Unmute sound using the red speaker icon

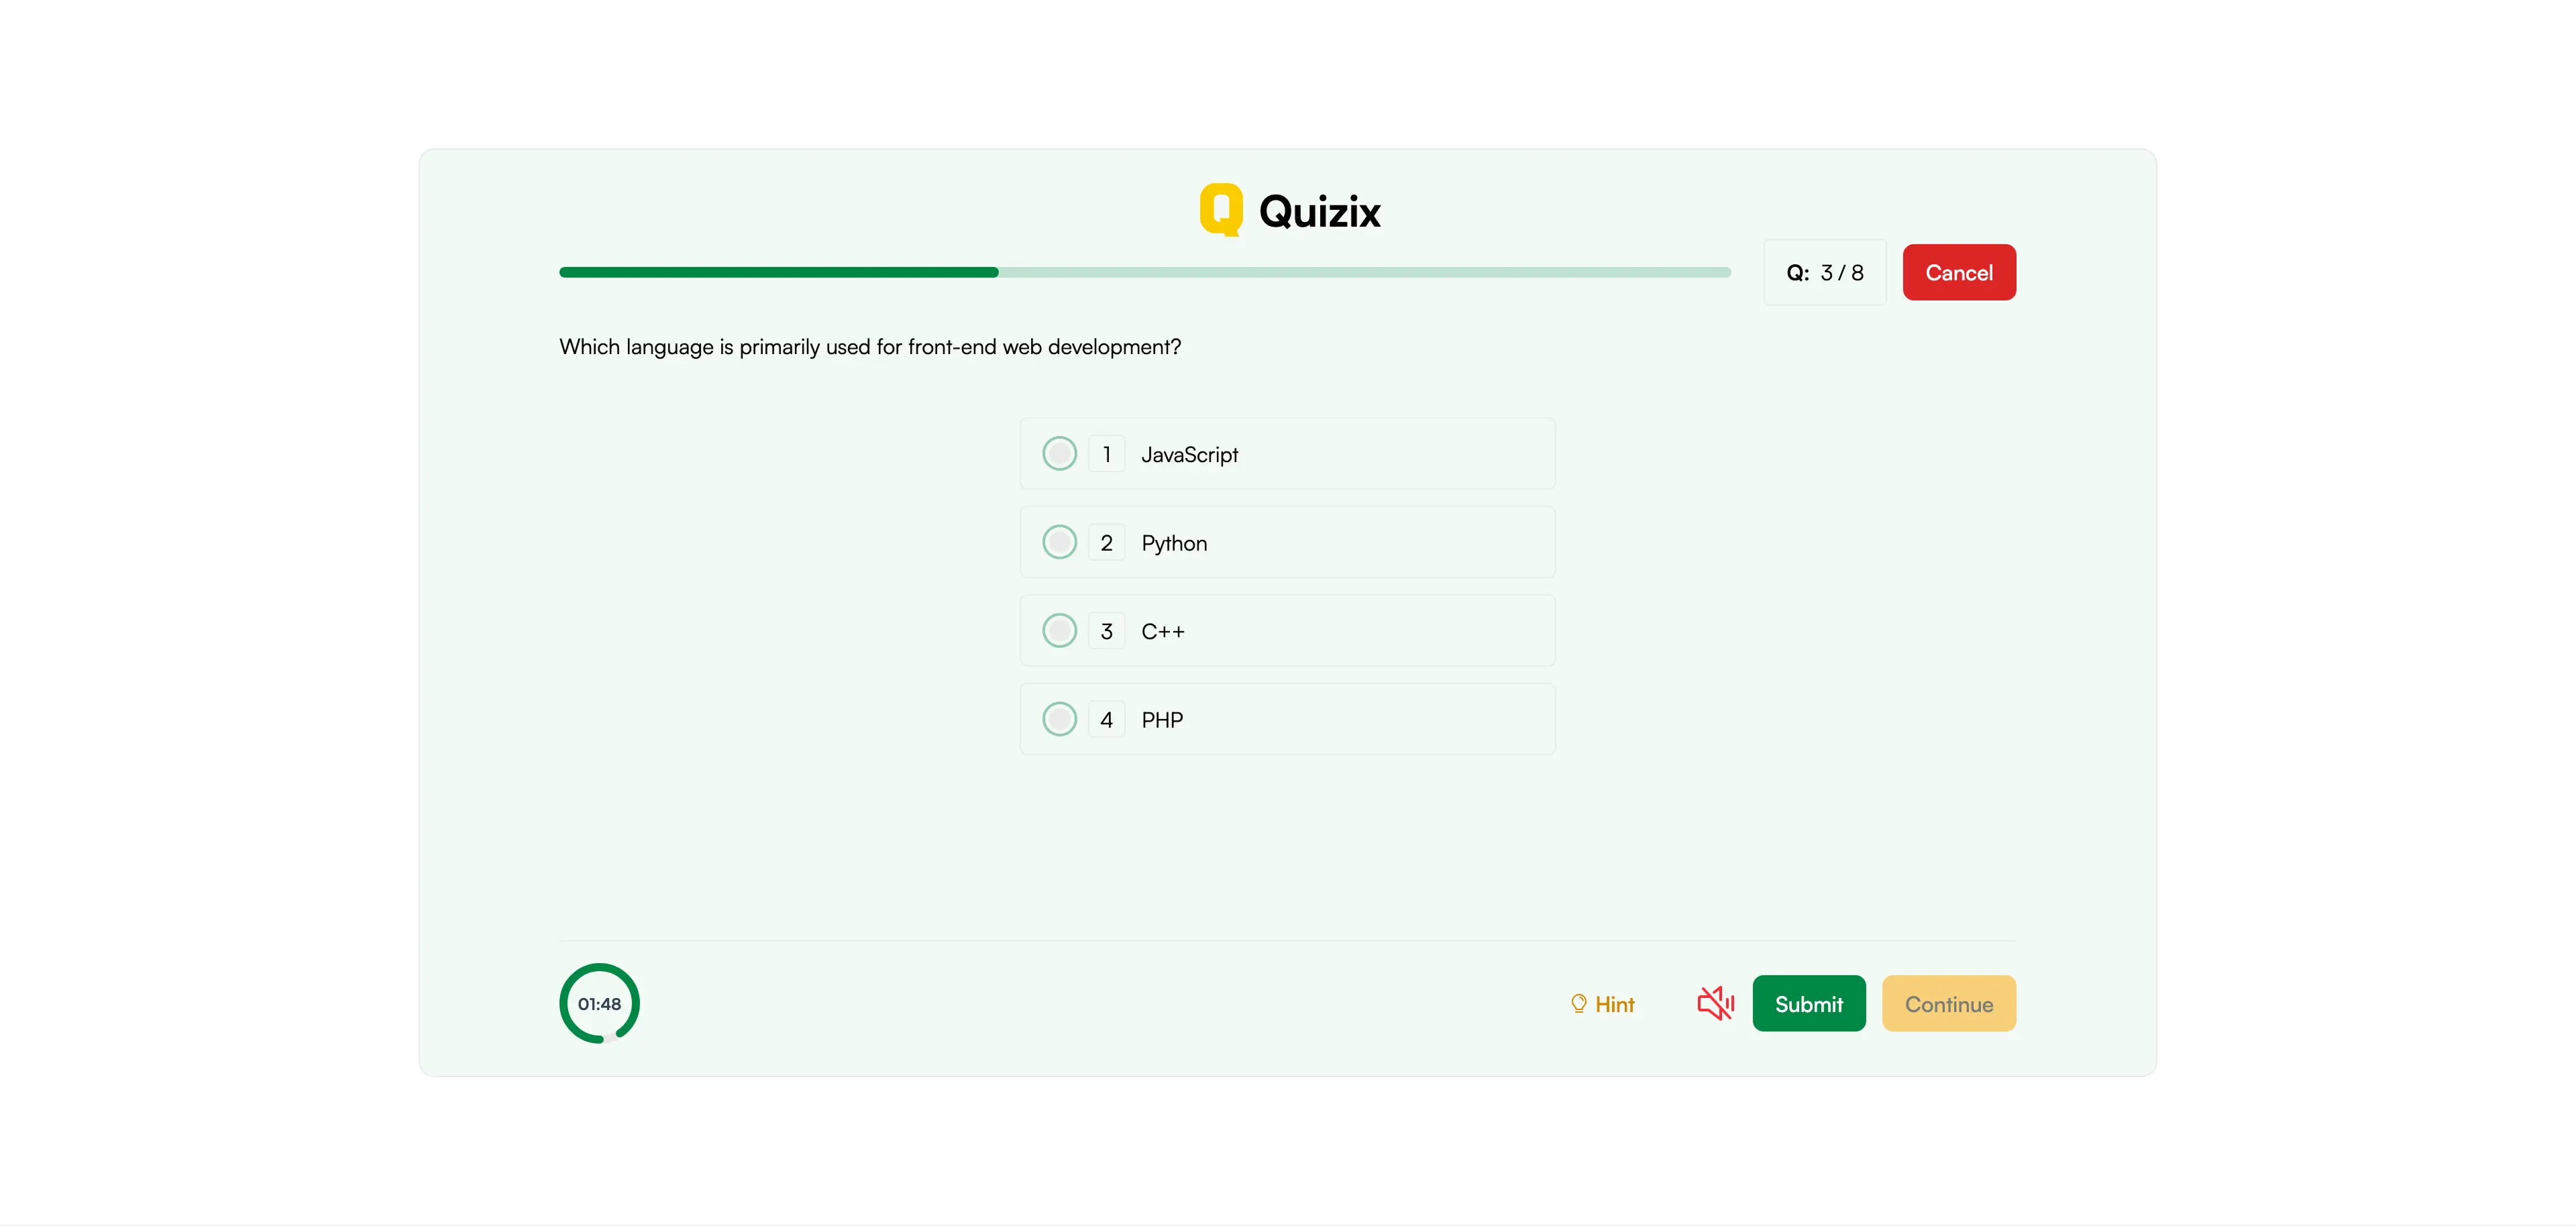(x=1715, y=1003)
